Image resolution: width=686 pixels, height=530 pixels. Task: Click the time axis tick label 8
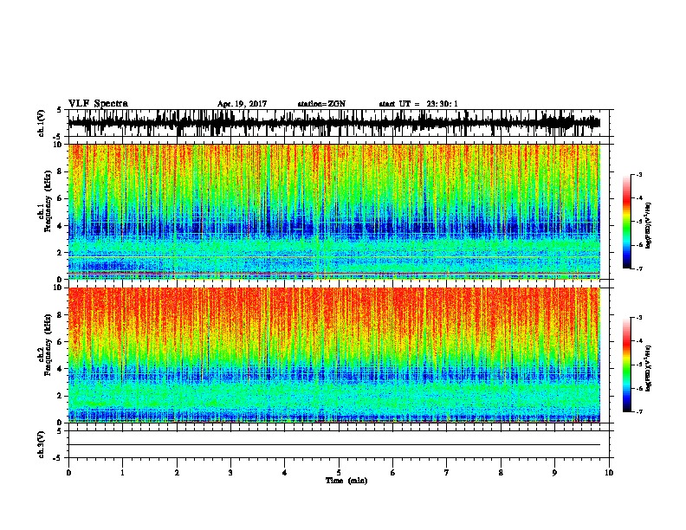501,473
